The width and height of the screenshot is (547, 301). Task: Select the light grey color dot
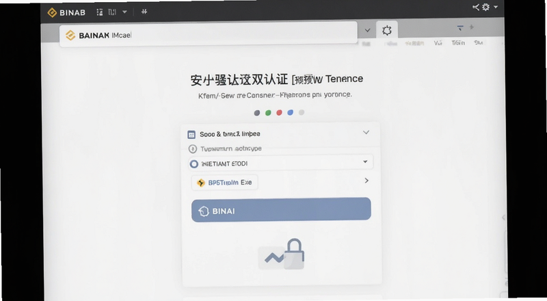[x=302, y=112]
